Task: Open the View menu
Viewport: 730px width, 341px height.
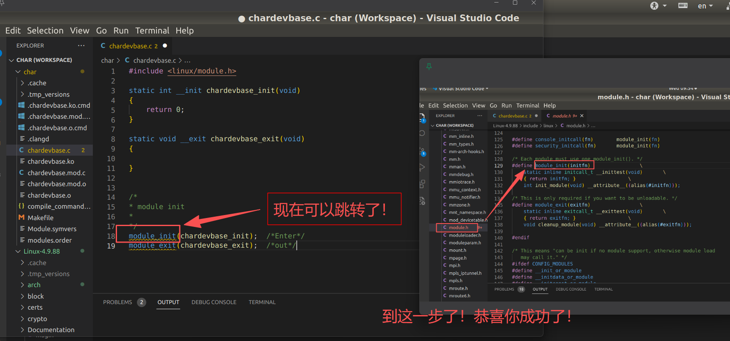Action: 80,31
